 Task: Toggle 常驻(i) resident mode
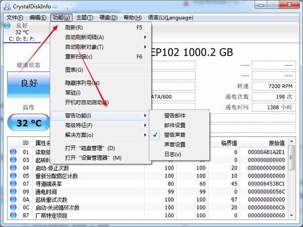[x=100, y=93]
